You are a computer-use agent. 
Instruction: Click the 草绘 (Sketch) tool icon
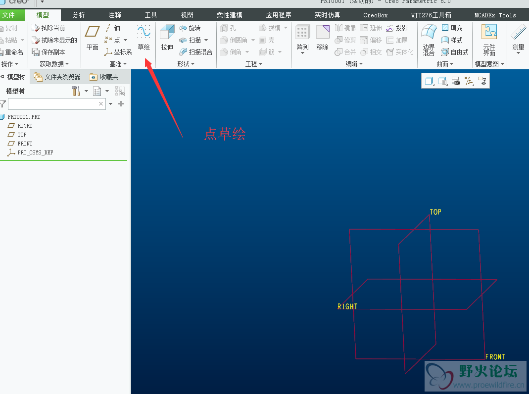pyautogui.click(x=144, y=31)
